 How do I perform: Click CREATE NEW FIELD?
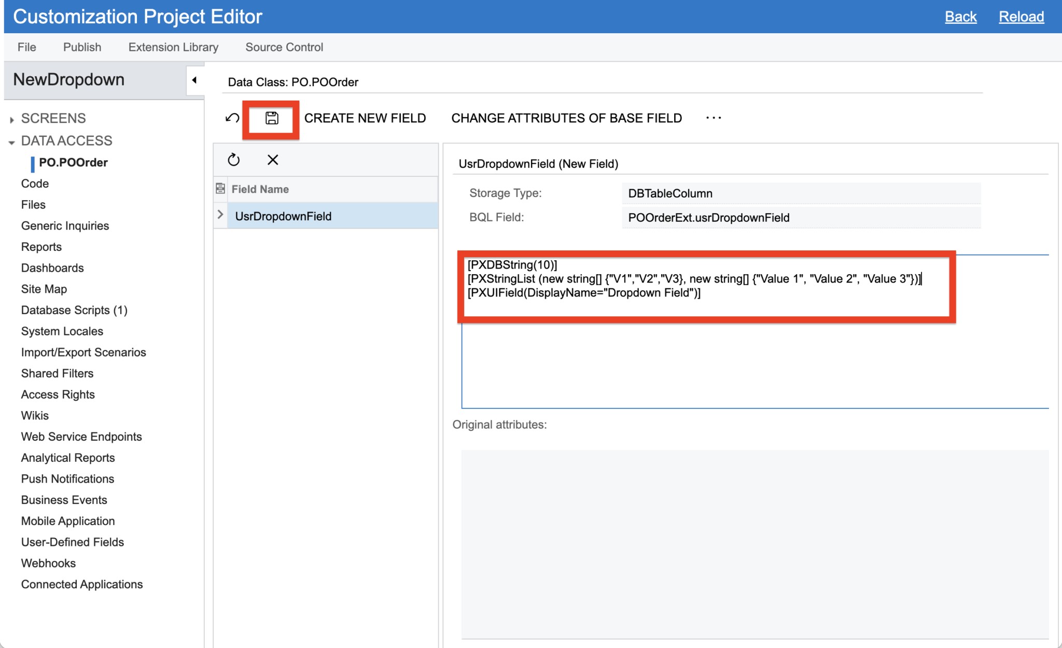click(x=365, y=118)
